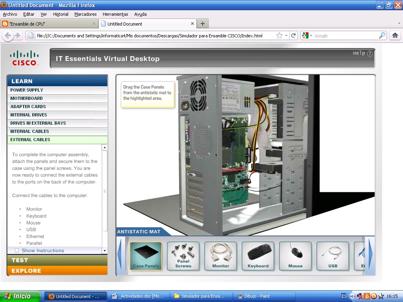Select the Mouse item on the mat
The width and height of the screenshot is (403, 302).
[x=295, y=256]
